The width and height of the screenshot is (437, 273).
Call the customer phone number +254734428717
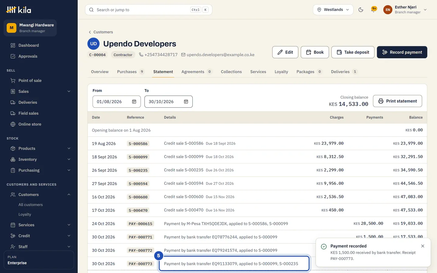[158, 55]
